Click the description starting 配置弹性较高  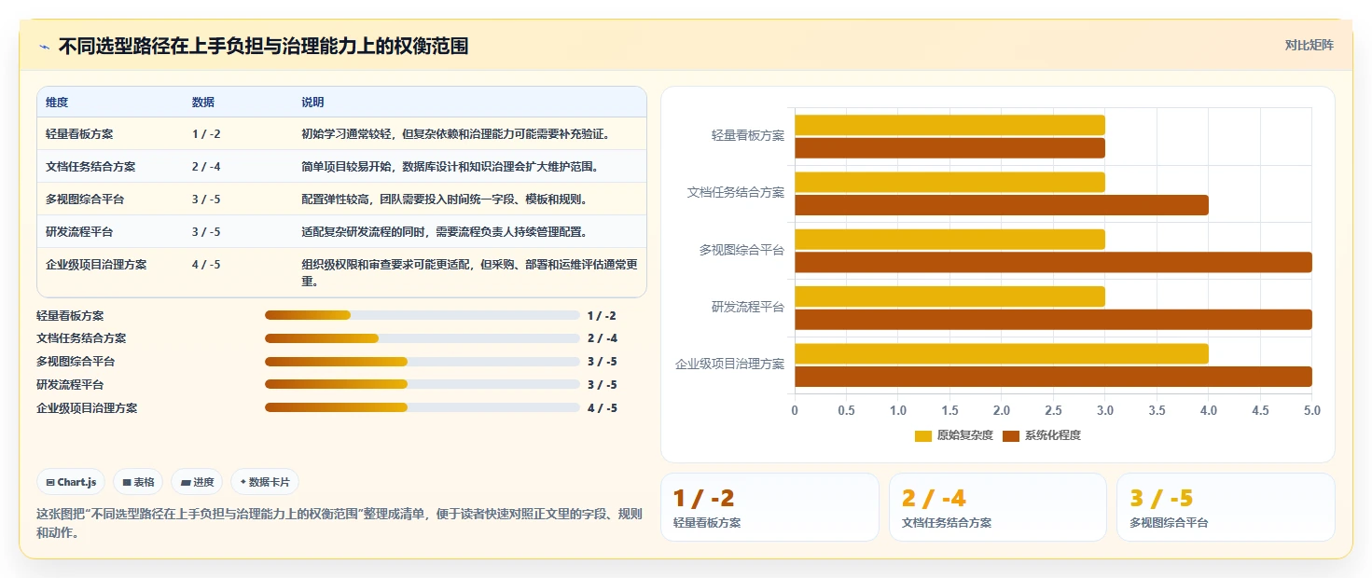pyautogui.click(x=444, y=200)
